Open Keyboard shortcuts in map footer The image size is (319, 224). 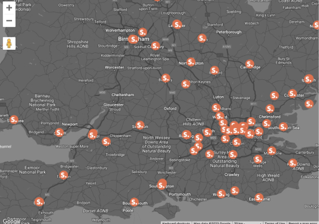[176, 223]
